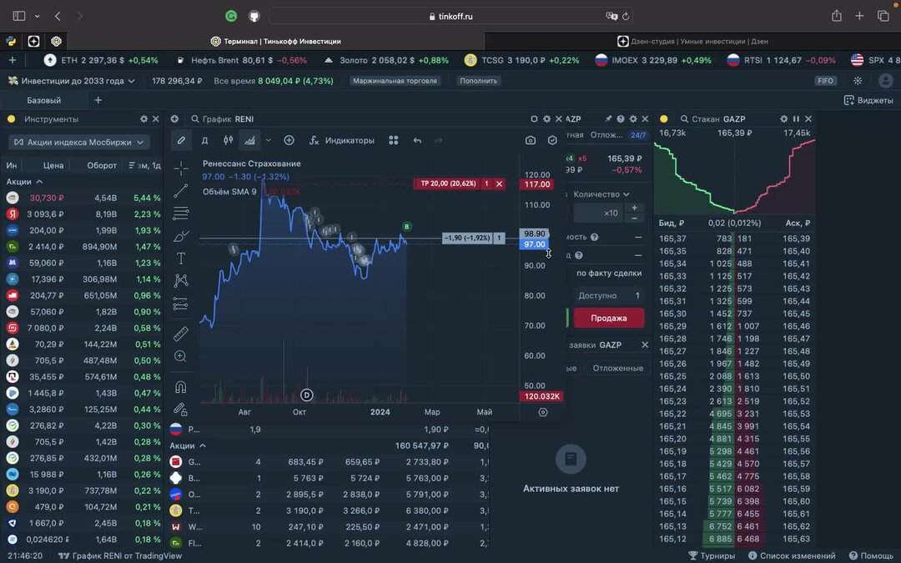This screenshot has height=563, width=901.
Task: Open Турниры in status bar
Action: [712, 555]
